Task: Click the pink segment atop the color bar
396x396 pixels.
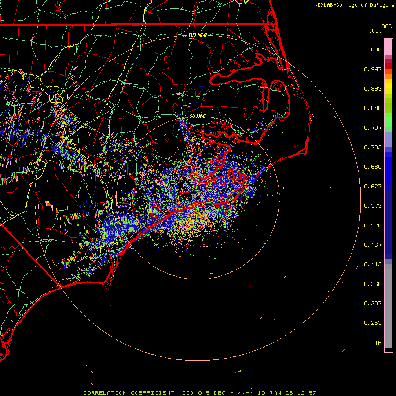Action: [x=389, y=47]
